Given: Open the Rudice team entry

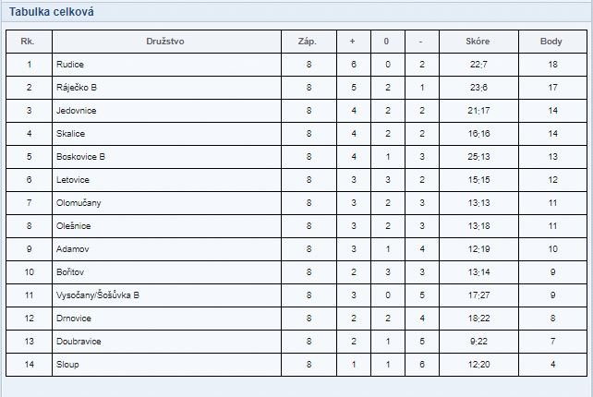Looking at the screenshot, I should (x=70, y=65).
